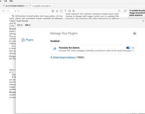Close the first PDF tab
Screen dimensions: 145x114
(27, 6)
